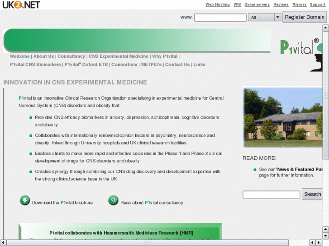Open the Web Hosting link
The width and height of the screenshot is (329, 246).
(218, 5)
